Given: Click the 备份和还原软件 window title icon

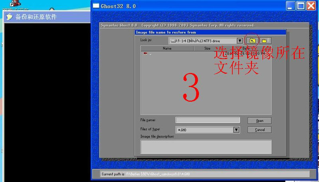Looking at the screenshot, I should (9, 17).
